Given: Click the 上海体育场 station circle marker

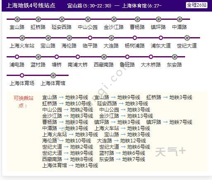Looking at the screenshot, I should coord(22,76).
